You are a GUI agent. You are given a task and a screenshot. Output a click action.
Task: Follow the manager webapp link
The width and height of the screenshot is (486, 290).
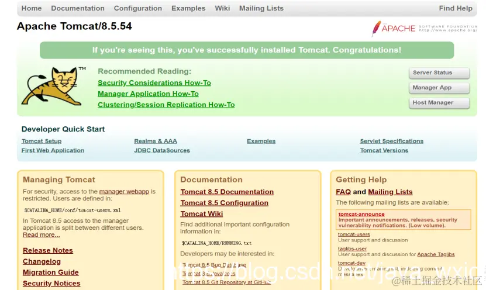[x=124, y=191]
